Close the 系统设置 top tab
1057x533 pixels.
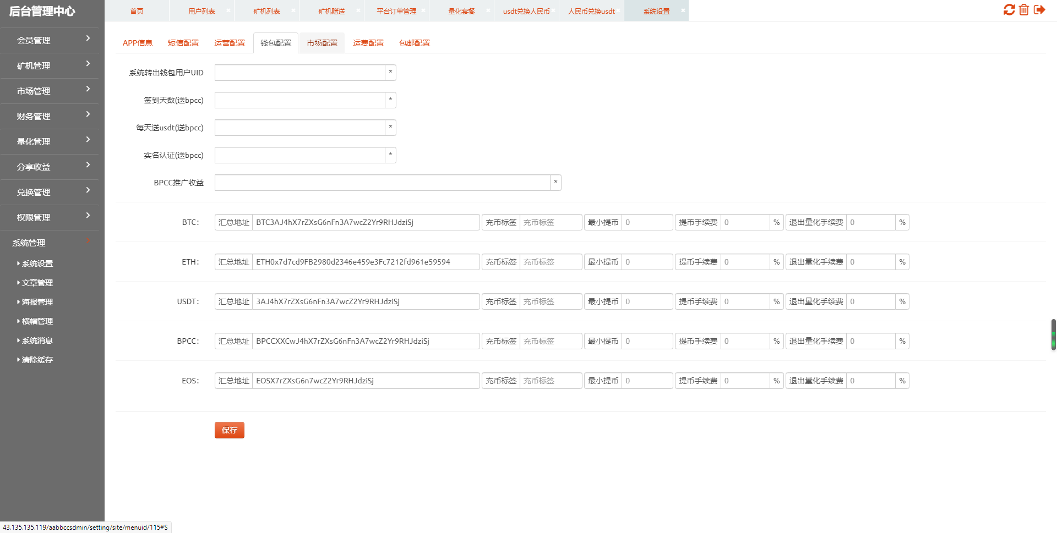coord(683,10)
